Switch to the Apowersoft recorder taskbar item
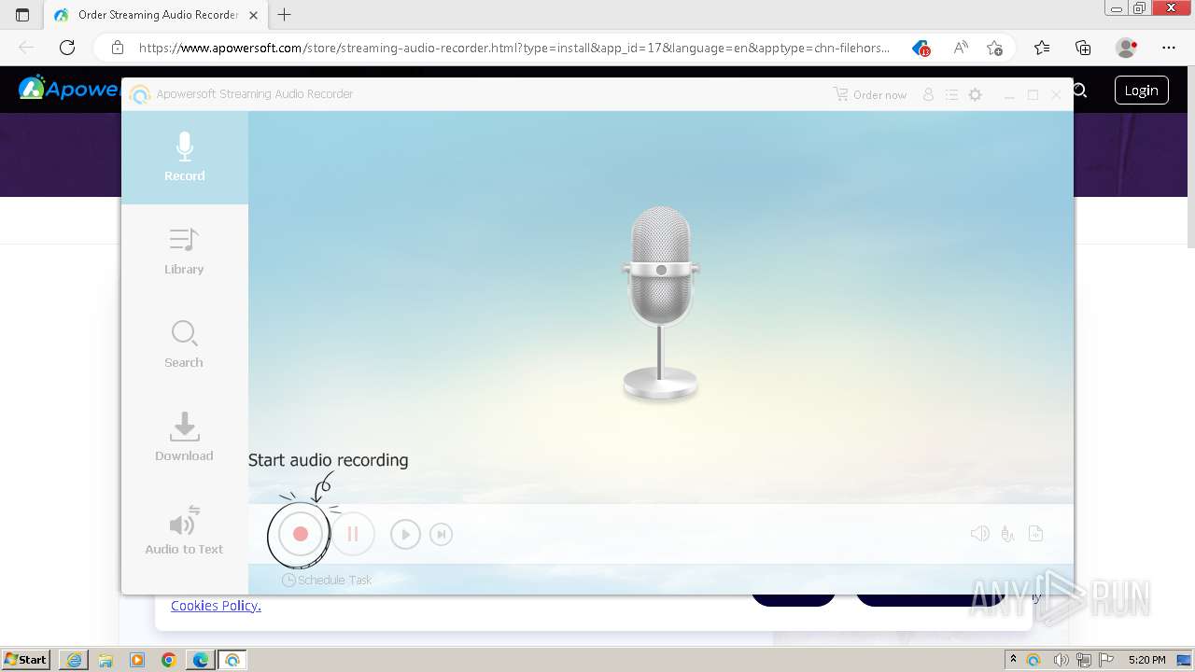Viewport: 1195px width, 672px height. [x=232, y=660]
